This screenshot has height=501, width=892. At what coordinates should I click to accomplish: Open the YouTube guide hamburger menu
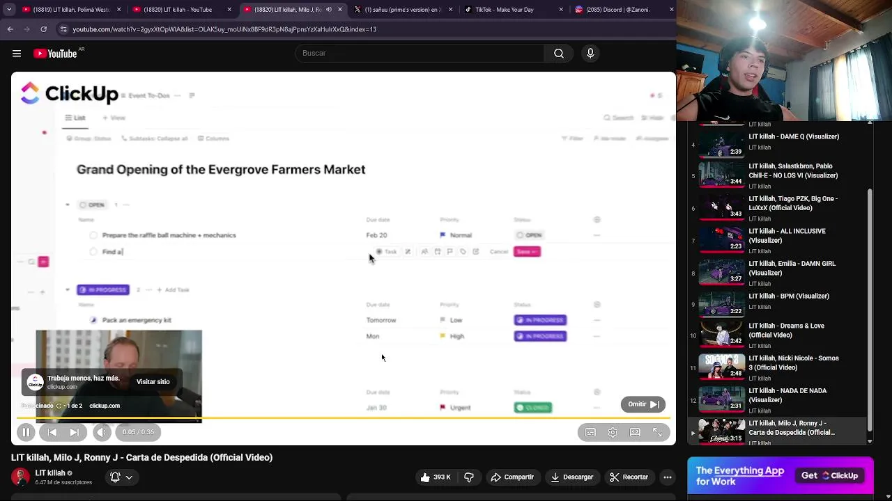point(17,54)
